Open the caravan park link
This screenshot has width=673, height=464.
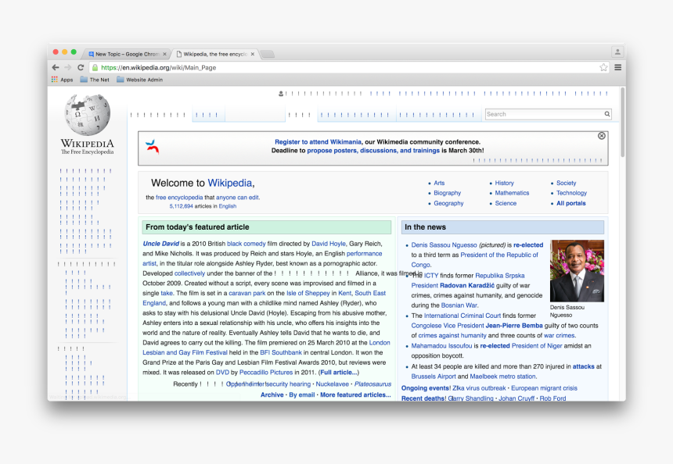pos(247,294)
